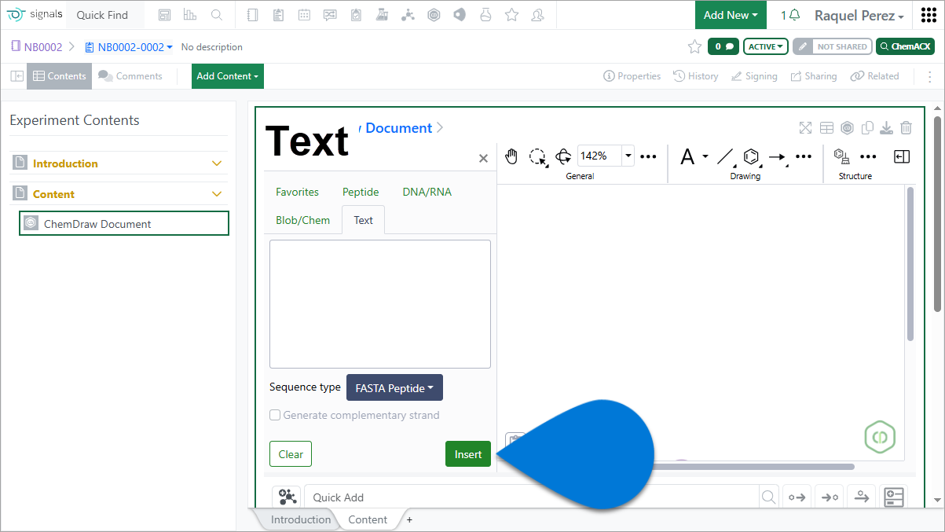Open the FASTA Peptide sequence type dropdown
This screenshot has height=532, width=945.
pos(394,388)
